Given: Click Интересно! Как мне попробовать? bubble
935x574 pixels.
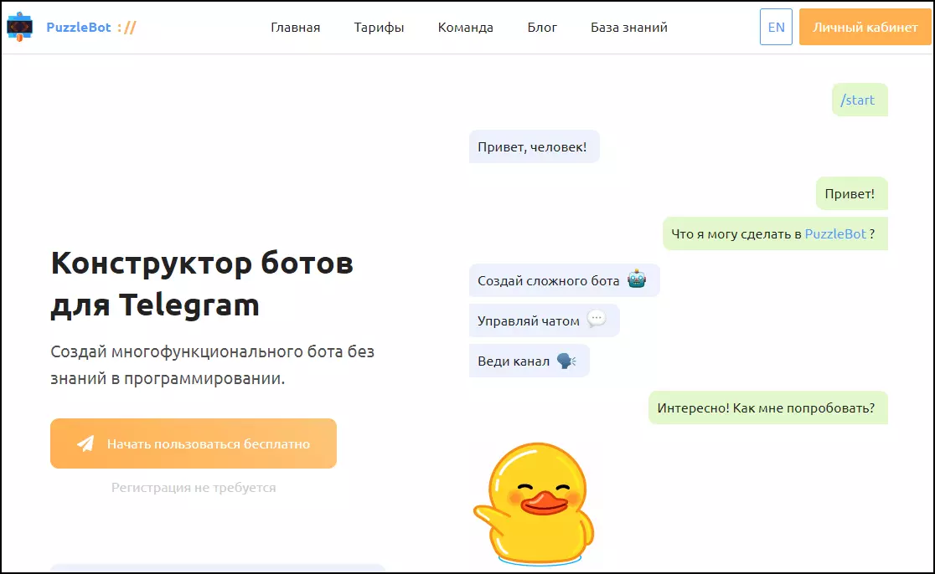Looking at the screenshot, I should 768,407.
